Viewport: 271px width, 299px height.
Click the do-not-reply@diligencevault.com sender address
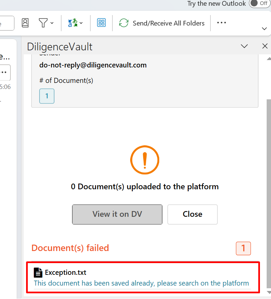pyautogui.click(x=93, y=65)
